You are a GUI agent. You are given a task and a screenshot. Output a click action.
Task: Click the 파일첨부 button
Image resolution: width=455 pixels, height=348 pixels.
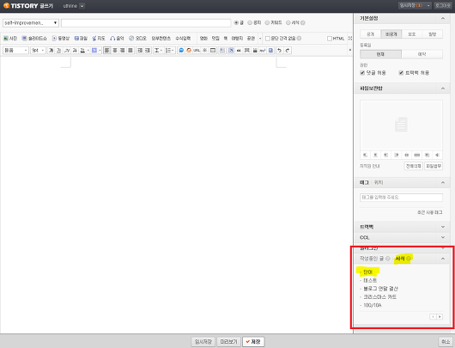(x=434, y=166)
